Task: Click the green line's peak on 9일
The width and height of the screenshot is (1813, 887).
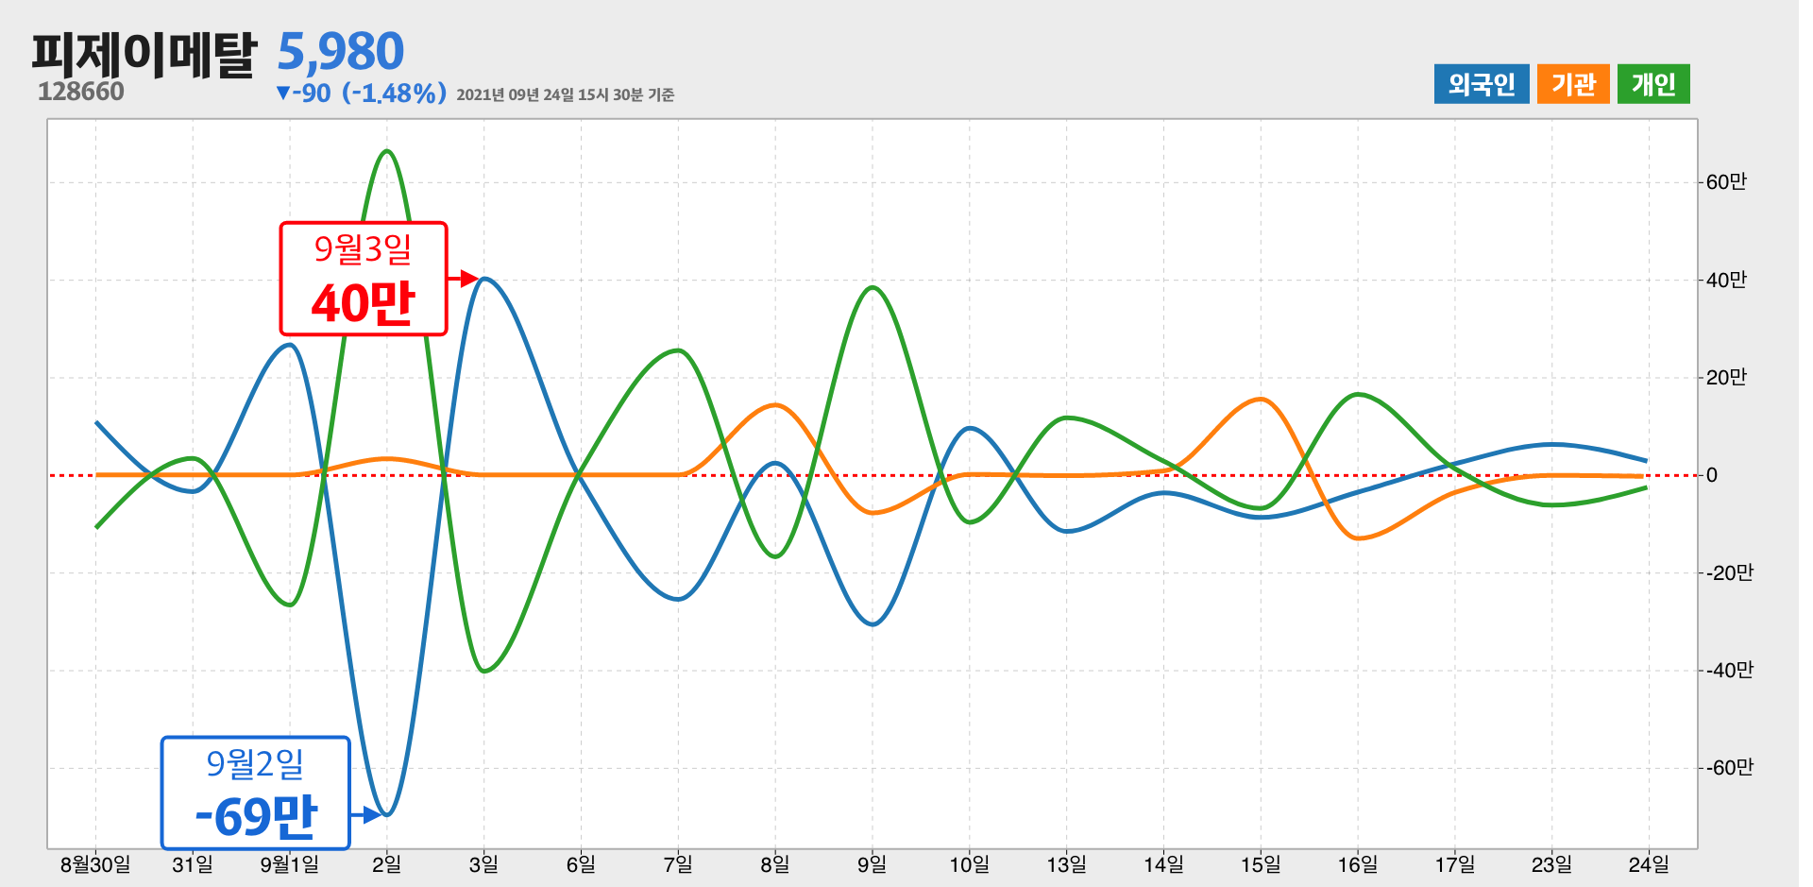Action: click(x=873, y=287)
